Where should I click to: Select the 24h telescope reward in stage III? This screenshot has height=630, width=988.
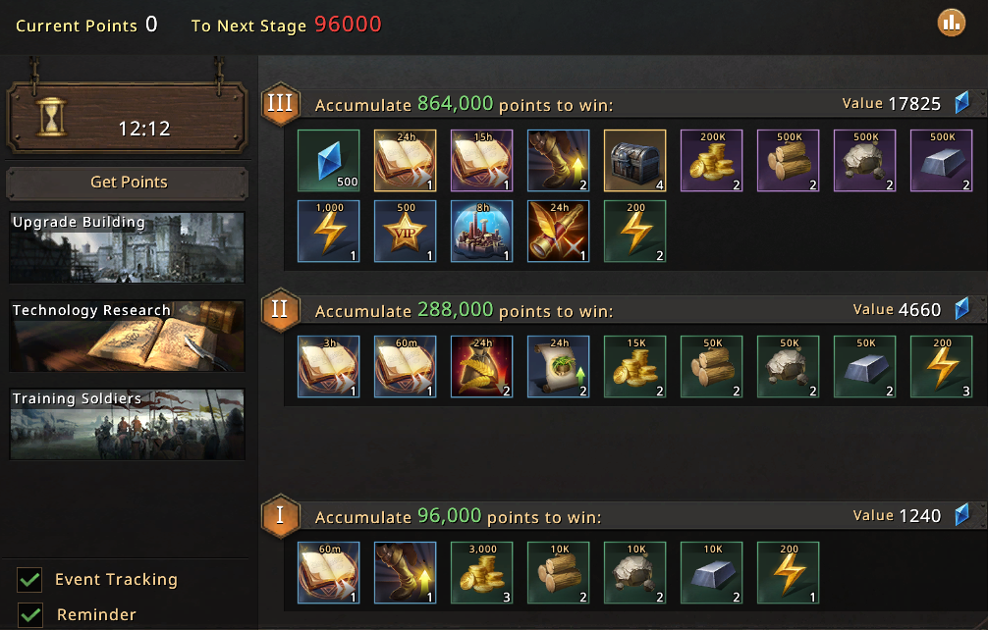click(558, 231)
